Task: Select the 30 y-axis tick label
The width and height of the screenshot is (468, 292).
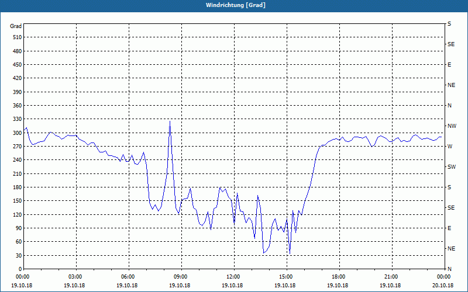Action: click(18, 255)
